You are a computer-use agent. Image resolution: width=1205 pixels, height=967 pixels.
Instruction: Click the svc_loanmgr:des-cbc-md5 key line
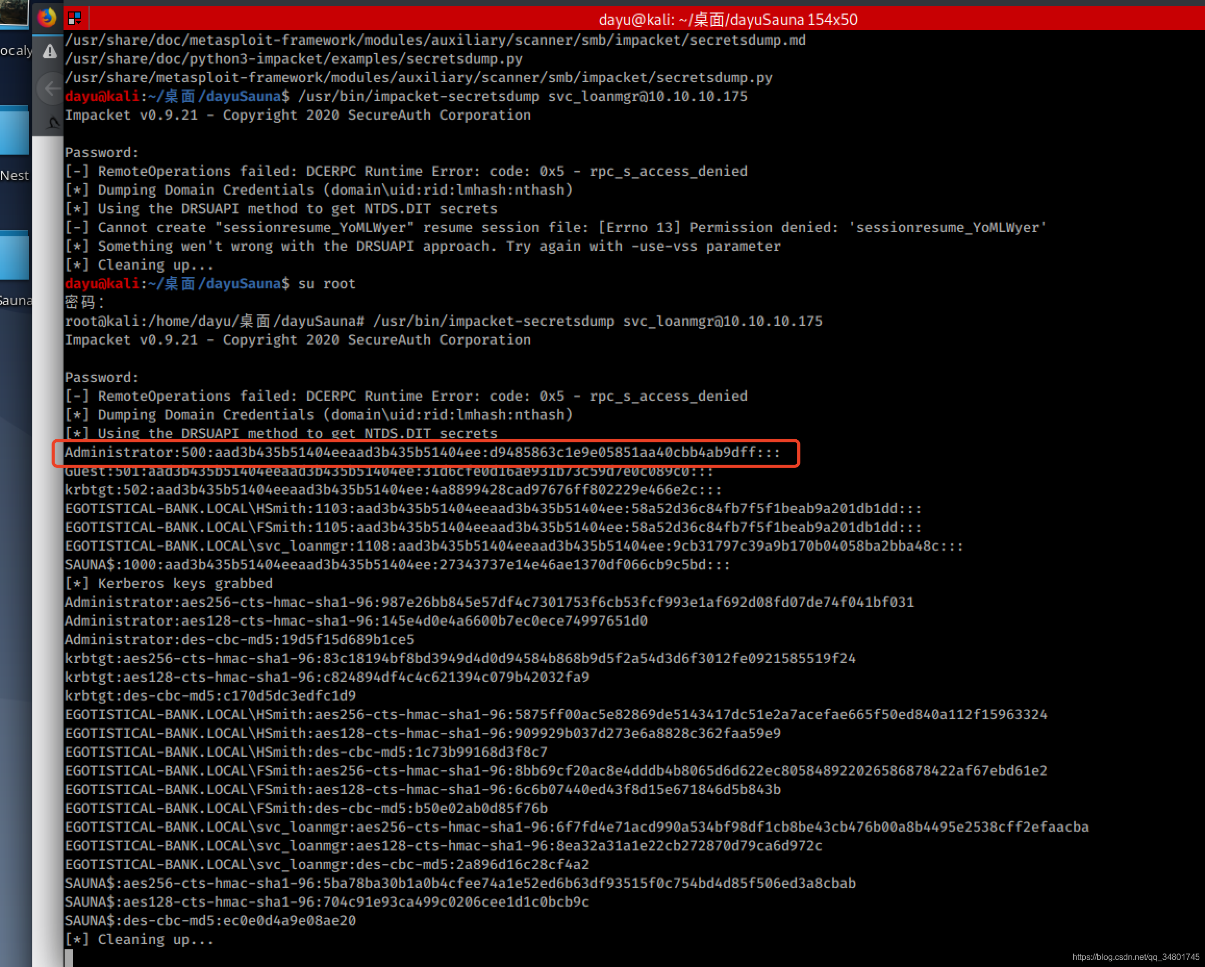pos(327,865)
